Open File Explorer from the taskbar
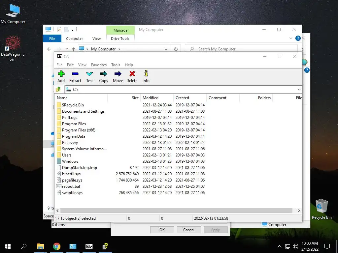Screen dimensions: 338x253 point(41,246)
